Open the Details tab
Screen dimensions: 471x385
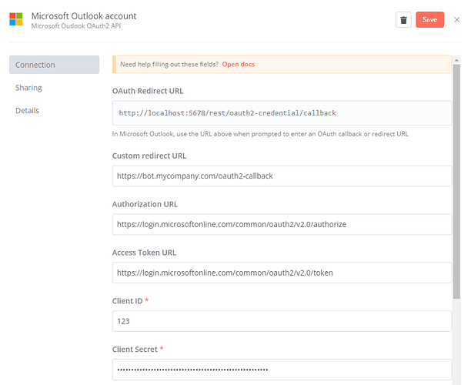tap(27, 110)
